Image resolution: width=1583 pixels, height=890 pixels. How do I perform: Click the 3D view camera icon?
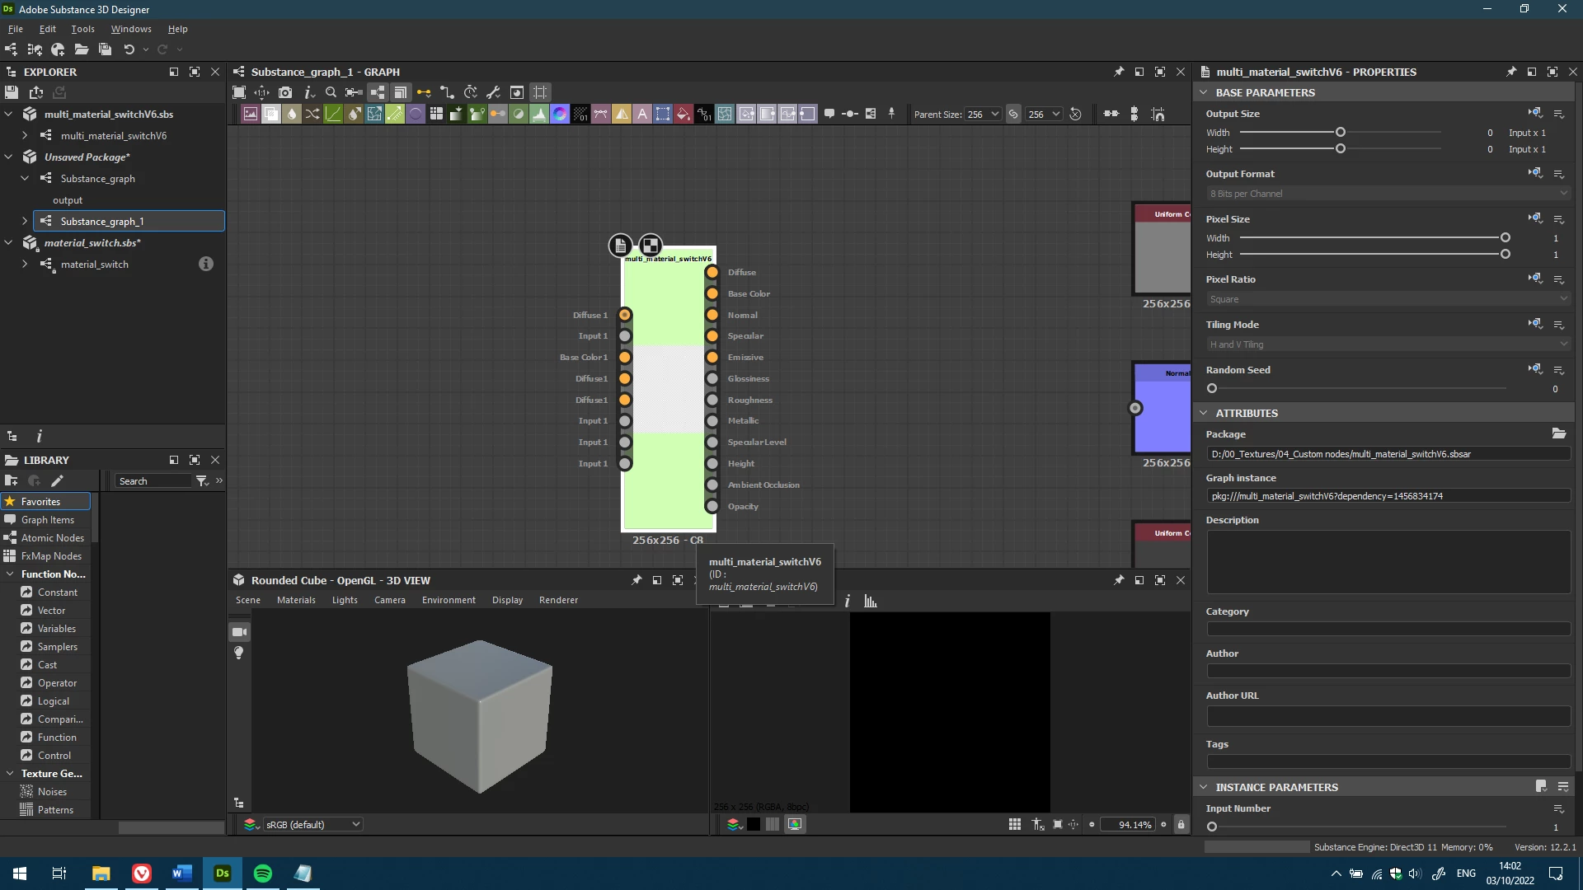pyautogui.click(x=239, y=632)
